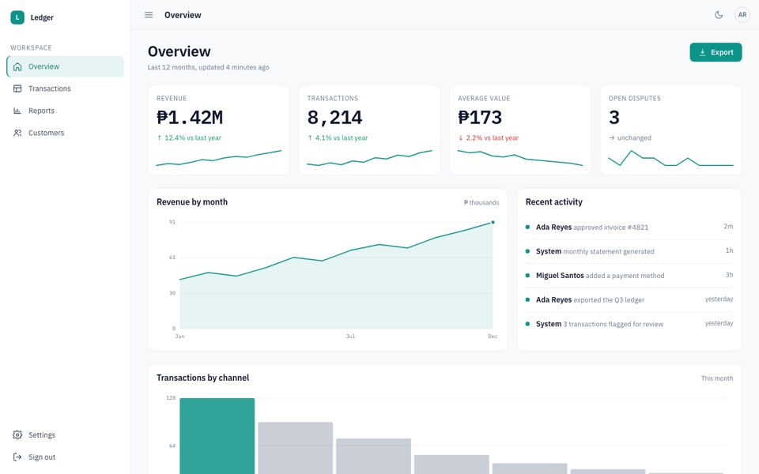Click '12.4% vs last year' revenue change
The width and height of the screenshot is (759, 474).
coord(189,137)
